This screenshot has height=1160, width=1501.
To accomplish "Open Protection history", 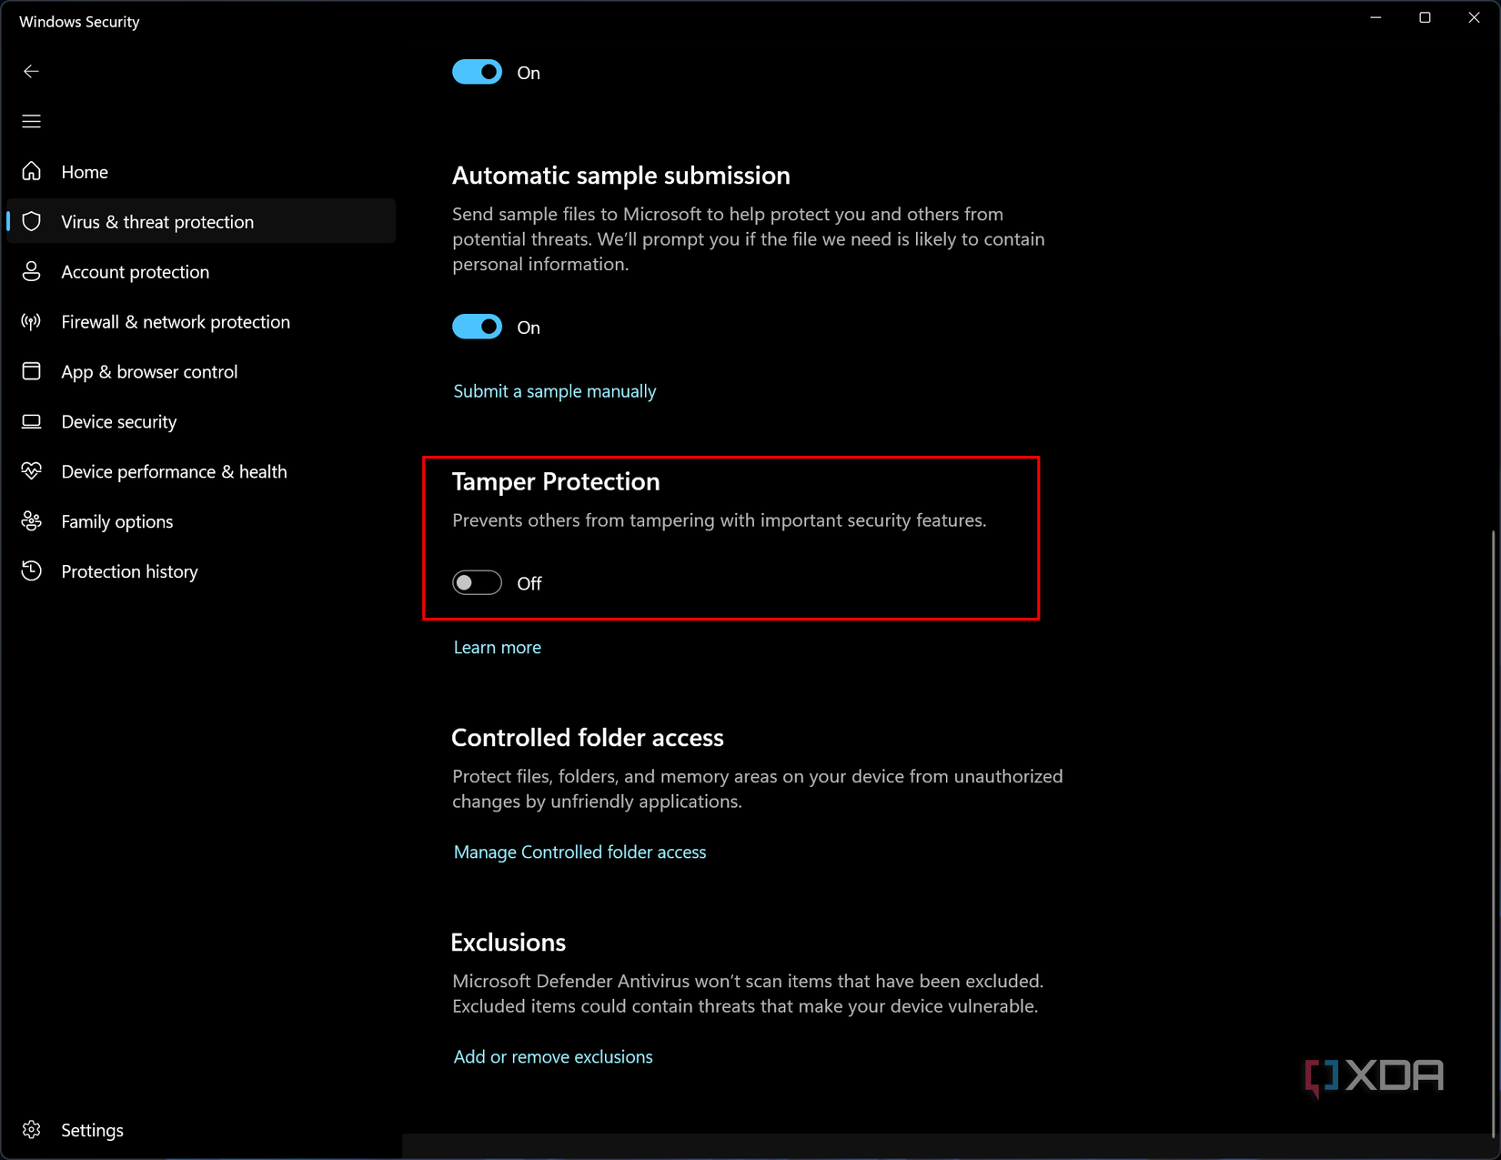I will pyautogui.click(x=129, y=571).
